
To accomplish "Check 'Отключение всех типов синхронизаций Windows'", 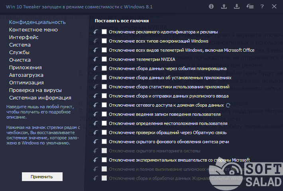I will tap(104, 41).
